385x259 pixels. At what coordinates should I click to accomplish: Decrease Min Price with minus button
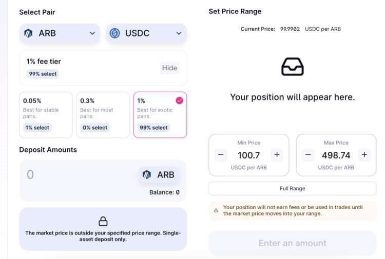click(221, 154)
